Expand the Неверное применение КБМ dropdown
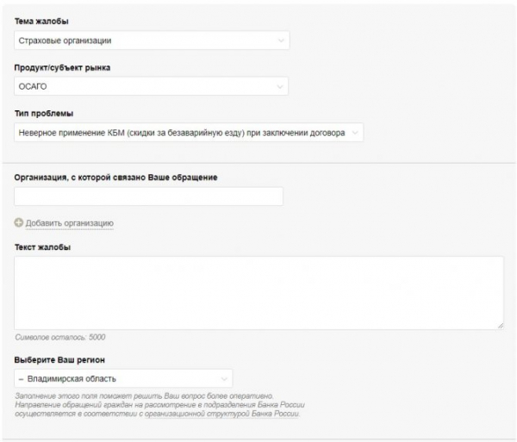Image resolution: width=517 pixels, height=442 pixels. (189, 133)
